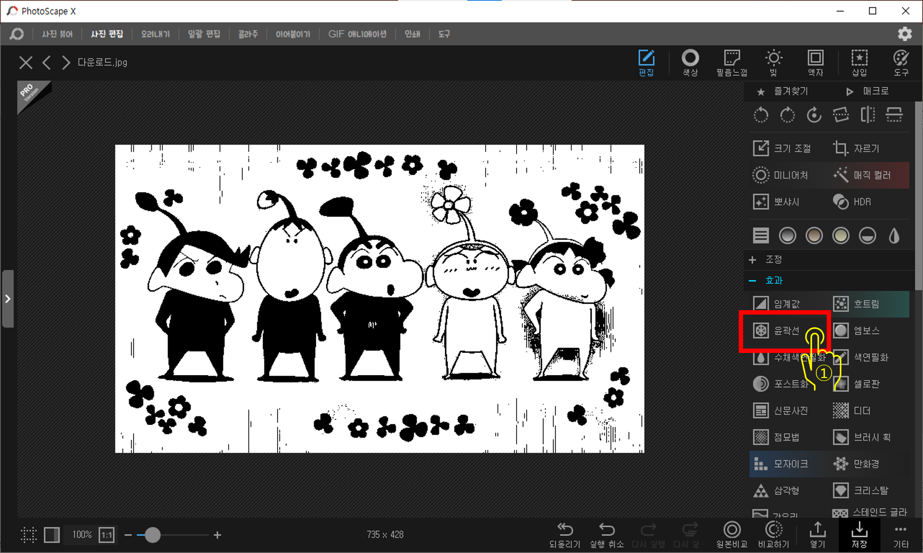Open the 색상 (Color) tool tab

[690, 63]
